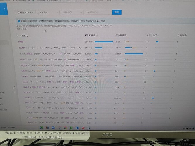The width and height of the screenshot is (195, 146).
Task: Open the 1 数据库 database selector
Action: (49, 12)
